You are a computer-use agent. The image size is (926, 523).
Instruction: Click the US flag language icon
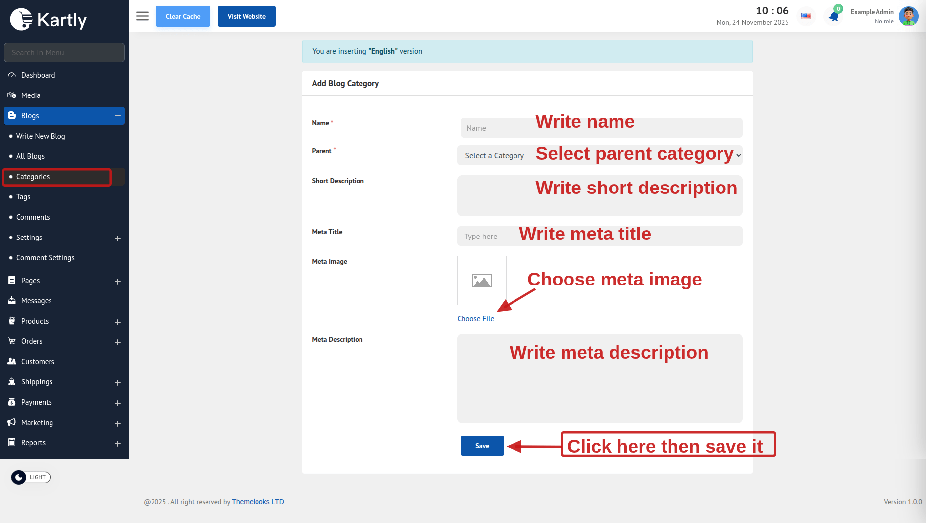806,16
